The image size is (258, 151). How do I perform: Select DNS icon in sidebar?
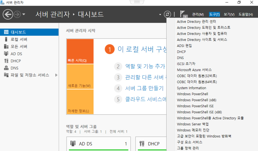[x=6, y=68]
